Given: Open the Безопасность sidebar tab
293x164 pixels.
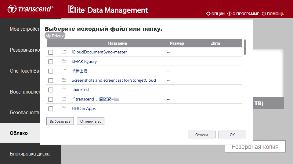Looking at the screenshot, I should pyautogui.click(x=20, y=112).
